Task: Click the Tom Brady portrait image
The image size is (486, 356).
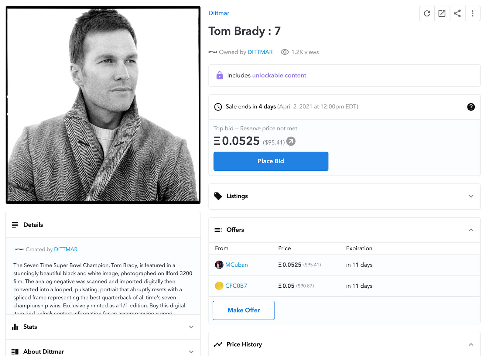Action: click(103, 105)
